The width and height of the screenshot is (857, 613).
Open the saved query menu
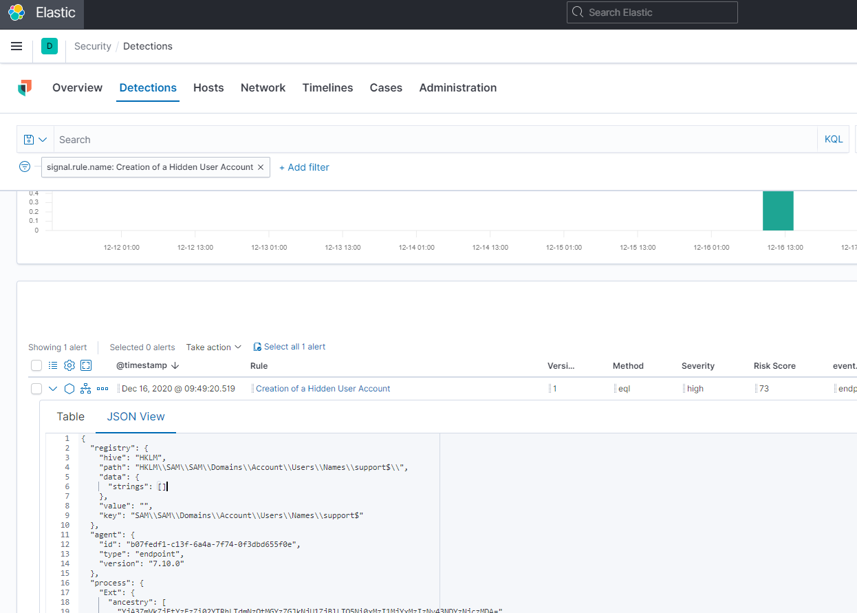[35, 140]
